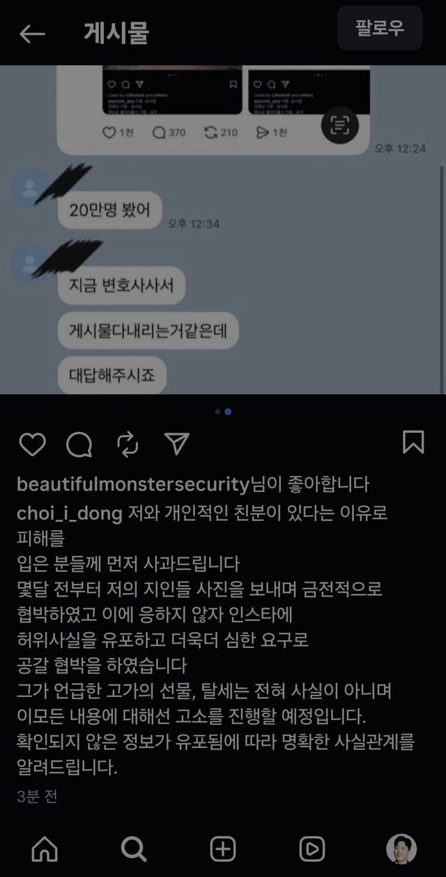Tap the back arrow next to 게시물
The width and height of the screenshot is (446, 877).
coord(32,33)
